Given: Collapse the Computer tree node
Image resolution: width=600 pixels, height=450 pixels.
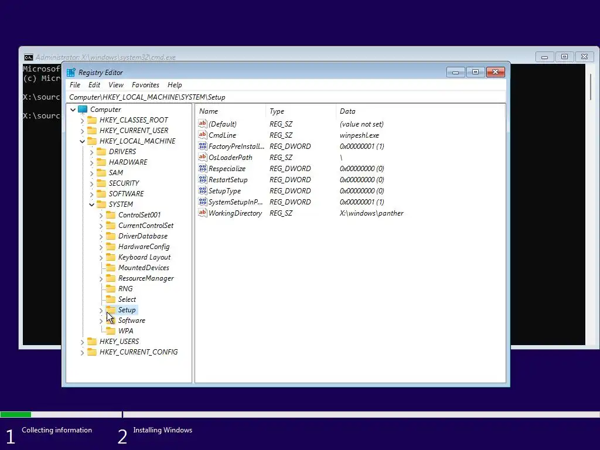Looking at the screenshot, I should pos(73,110).
